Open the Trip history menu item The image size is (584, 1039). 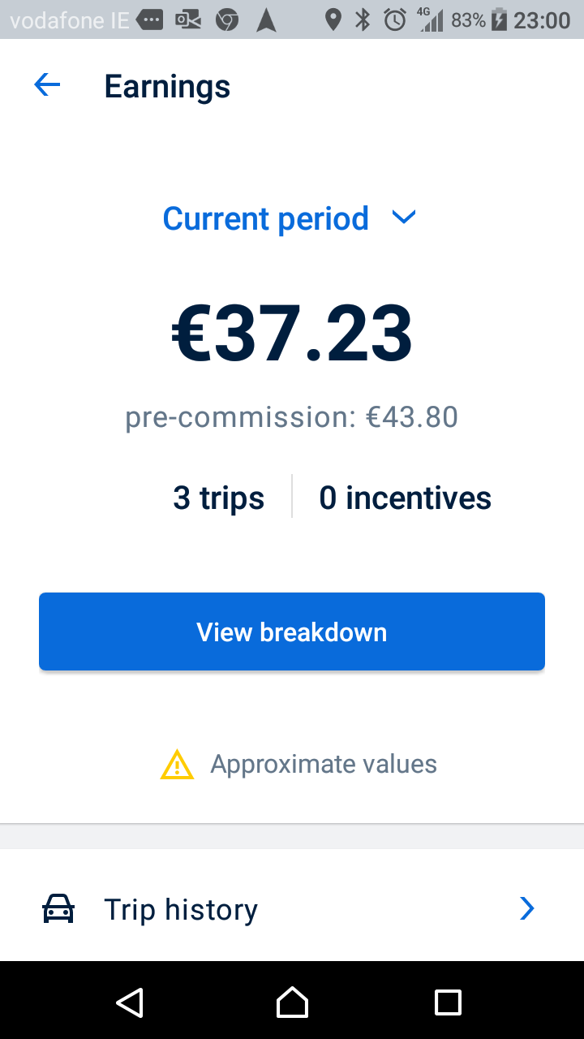[292, 909]
